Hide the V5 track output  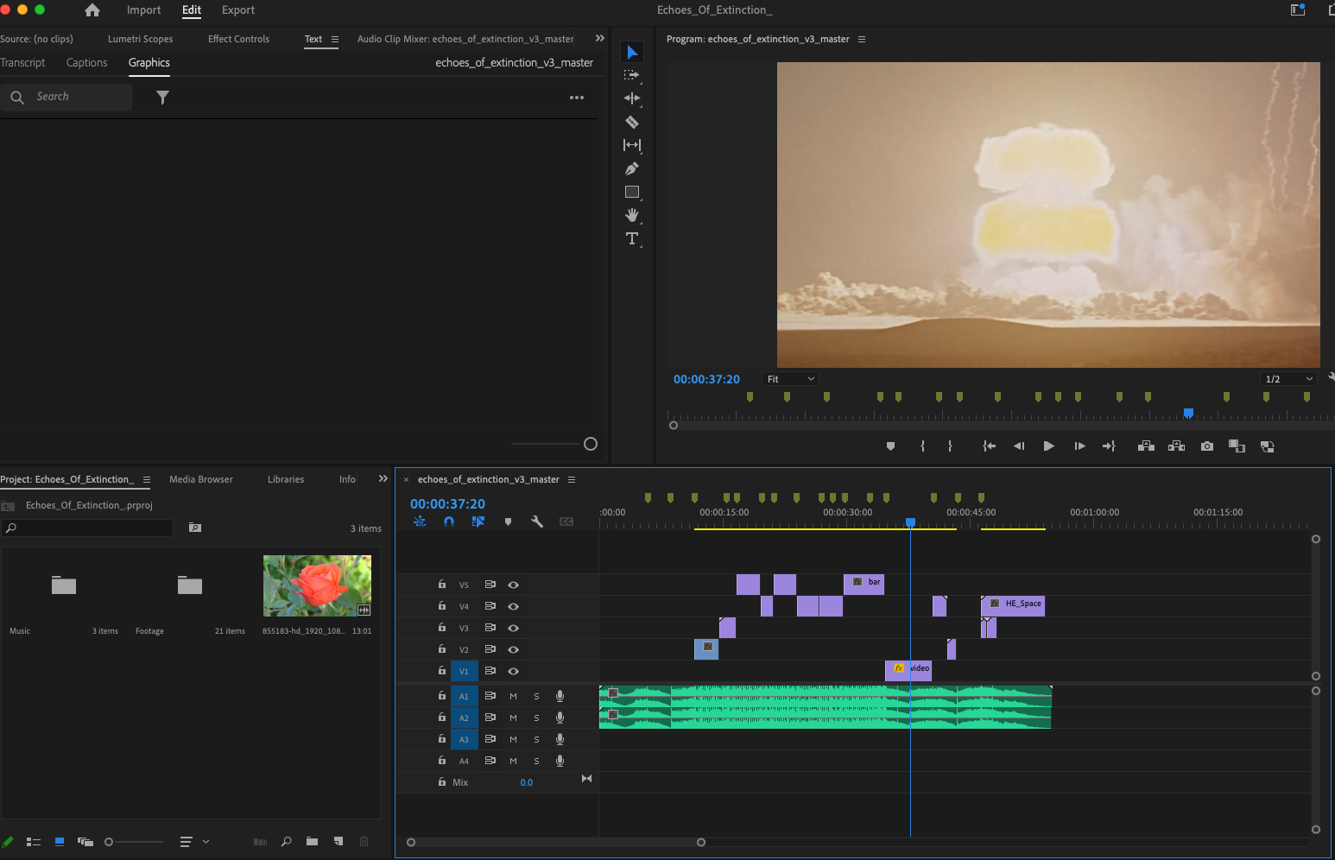(513, 585)
